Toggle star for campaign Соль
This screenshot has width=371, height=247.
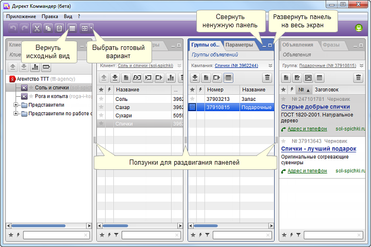[x=102, y=99]
